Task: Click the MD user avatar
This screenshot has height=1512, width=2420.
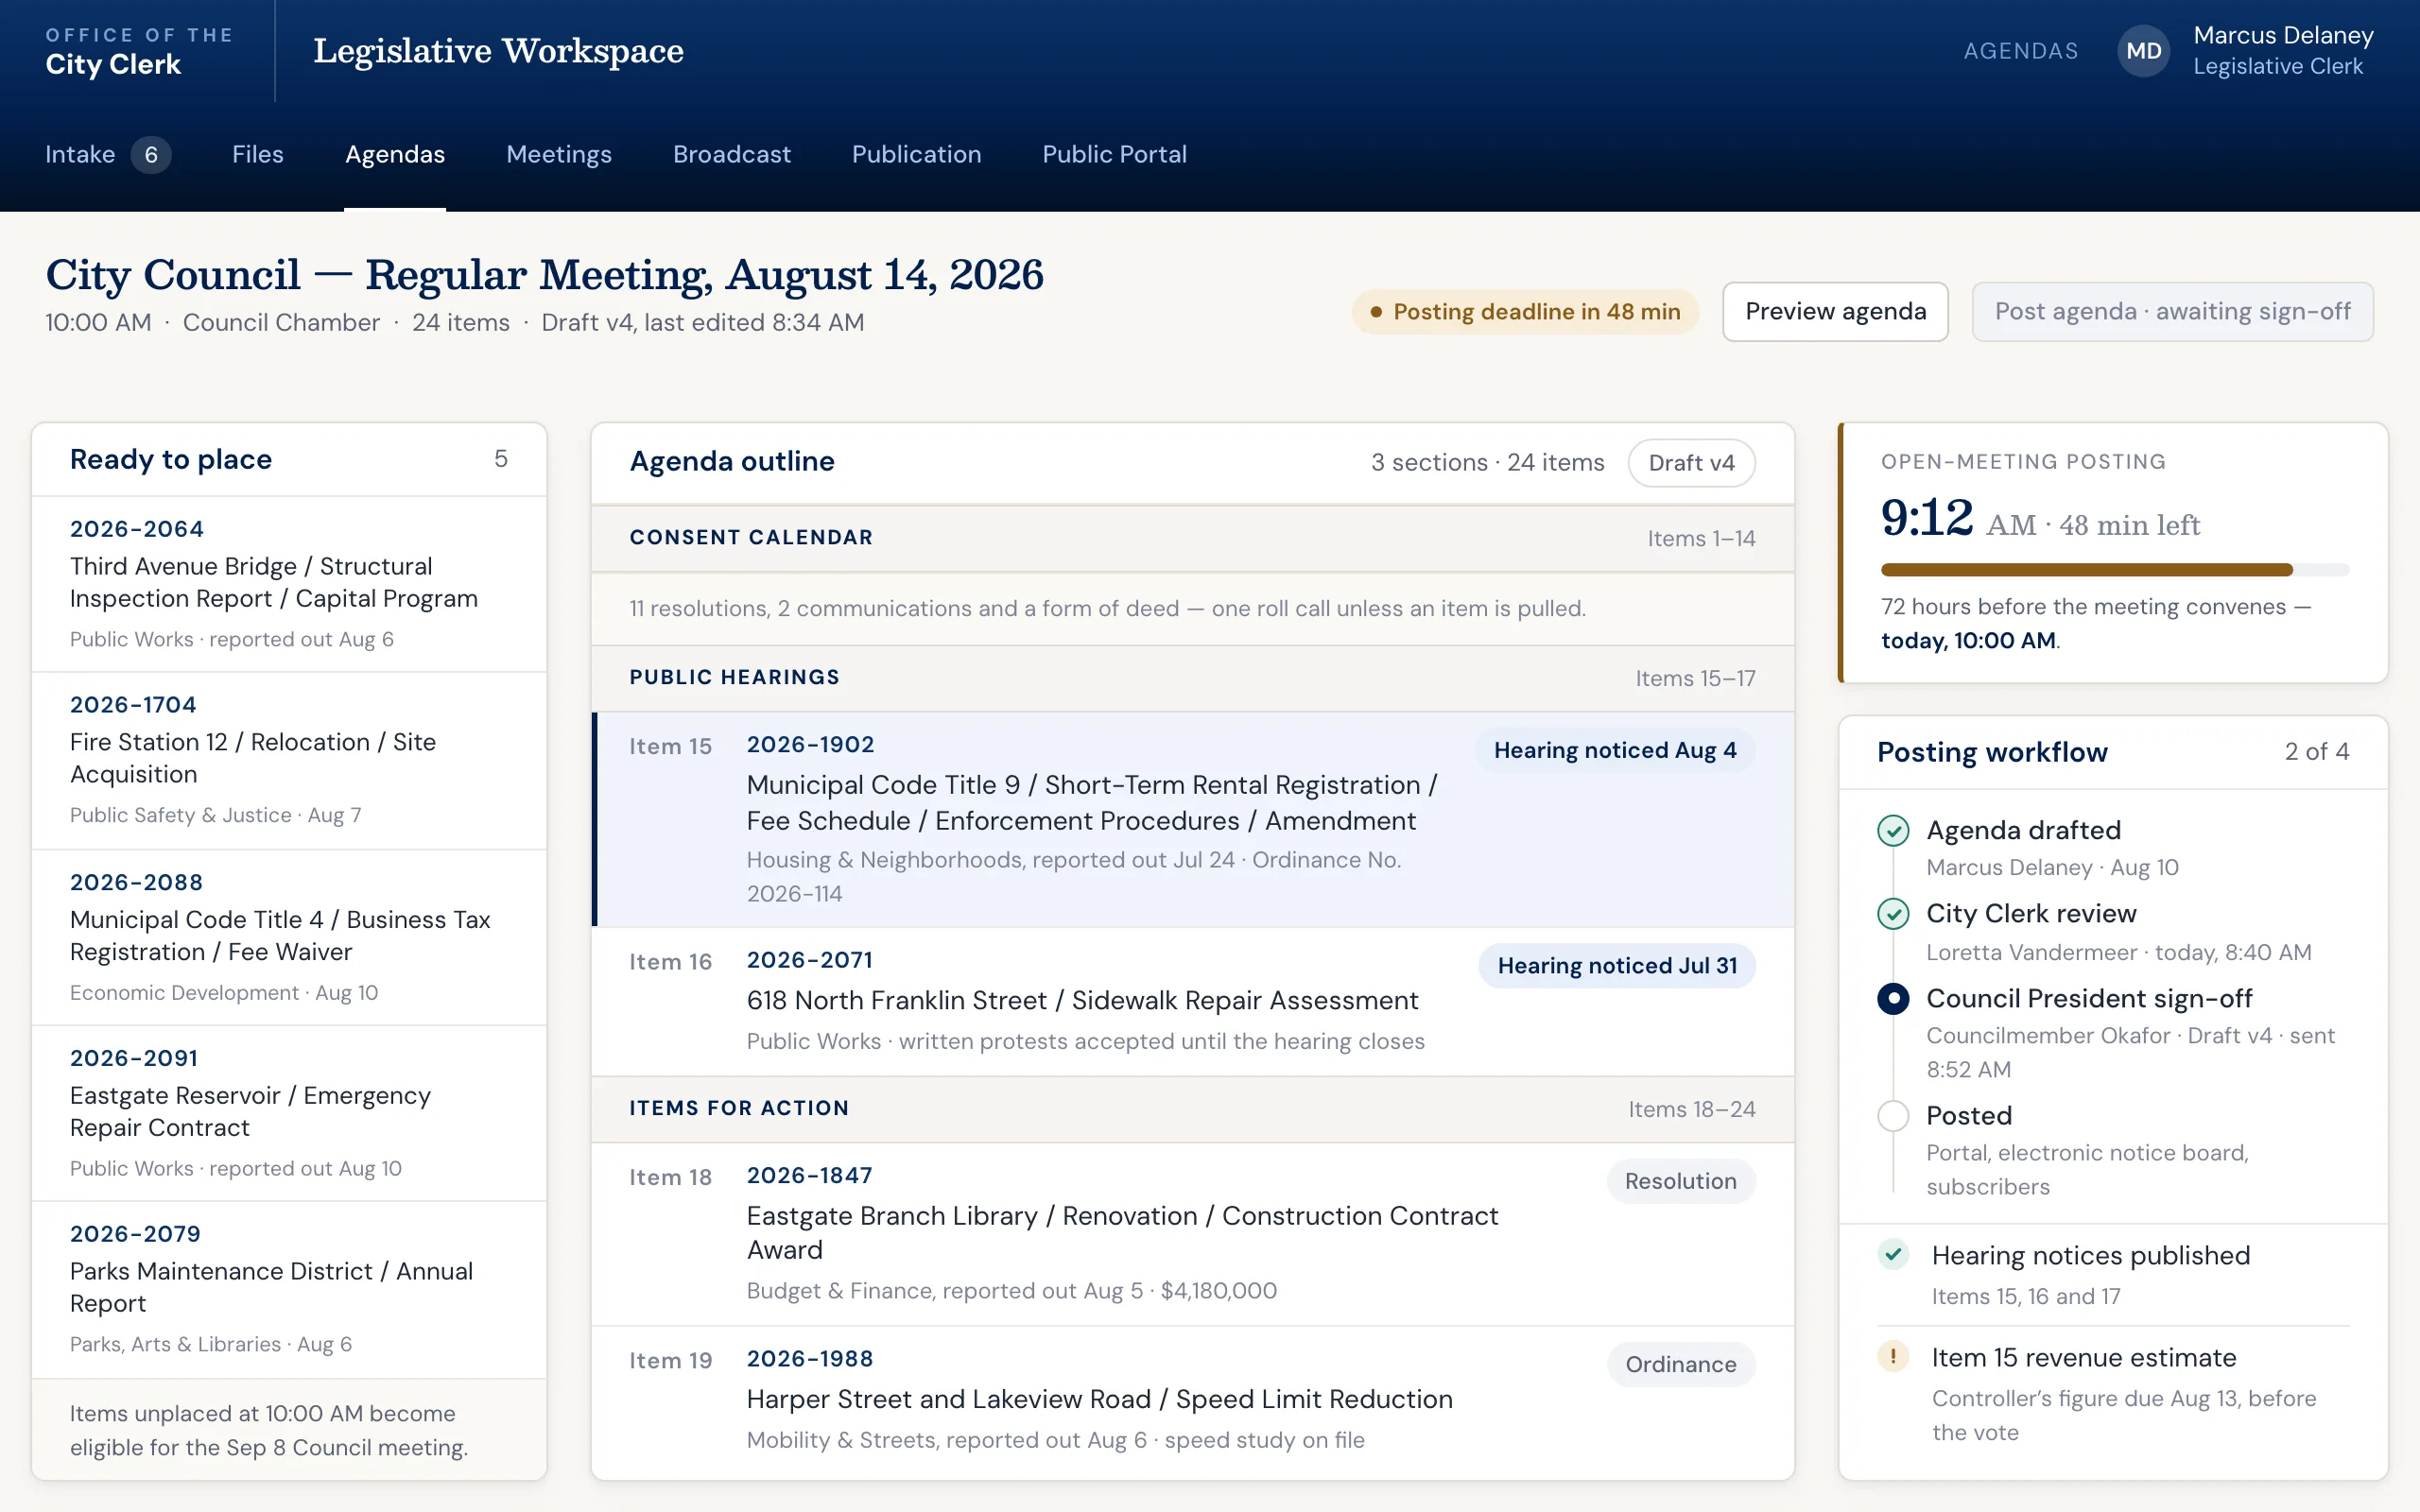Action: pyautogui.click(x=2143, y=51)
